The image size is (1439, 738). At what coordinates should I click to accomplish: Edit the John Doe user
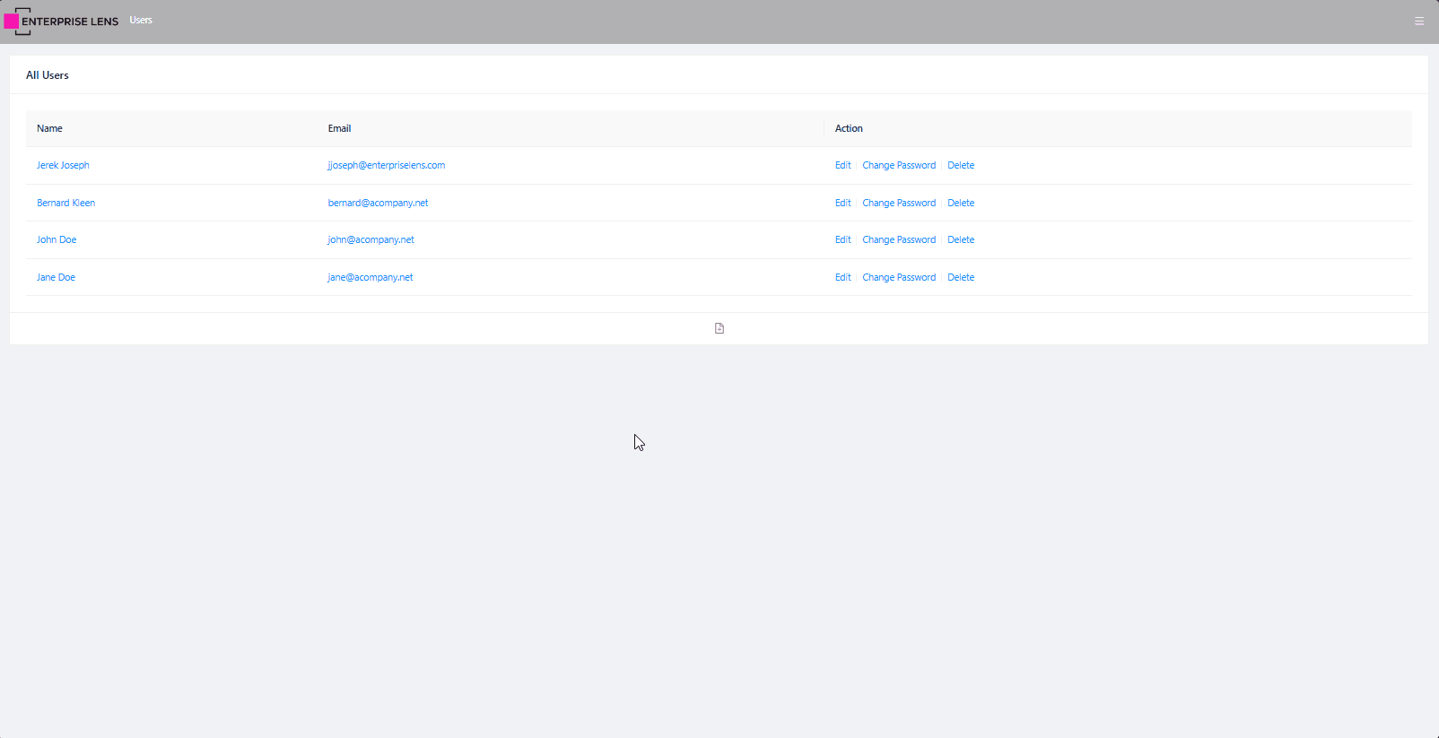842,240
